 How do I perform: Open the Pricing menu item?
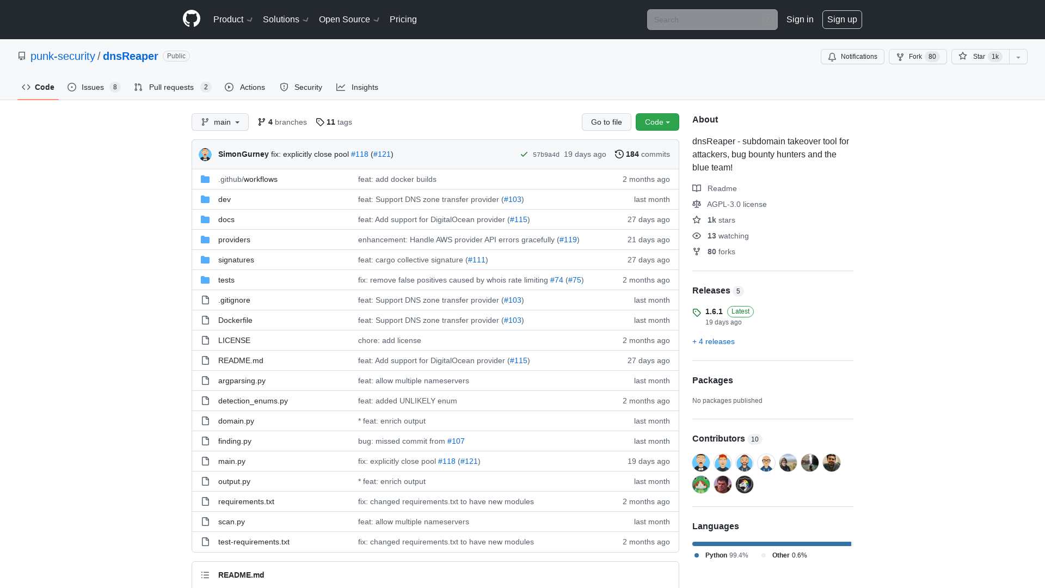tap(403, 19)
